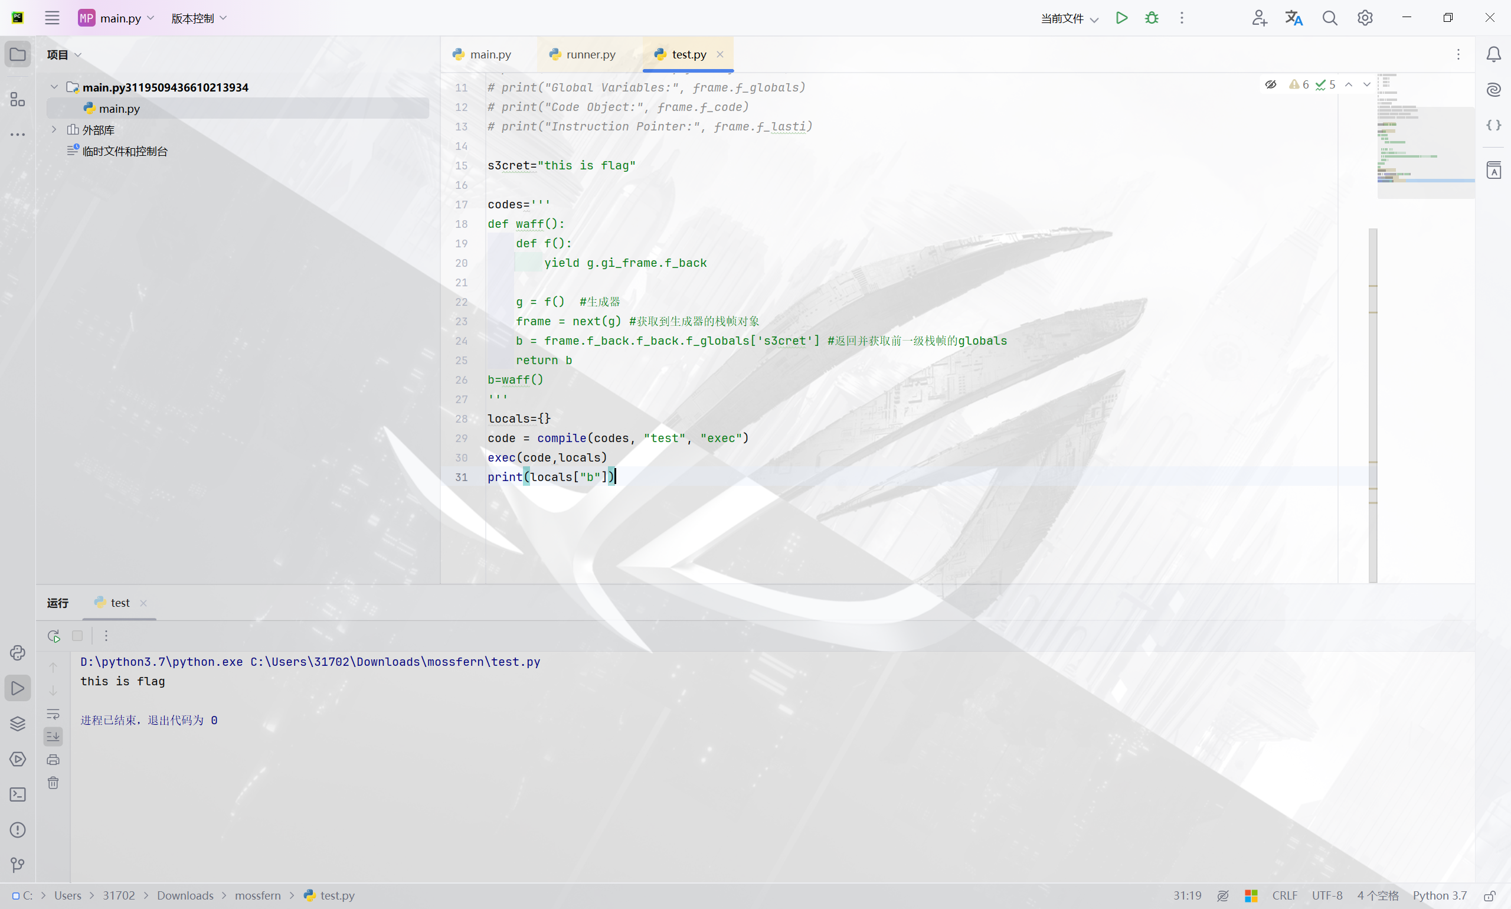Click mossfern in breadcrumb path
The height and width of the screenshot is (909, 1511).
(258, 895)
